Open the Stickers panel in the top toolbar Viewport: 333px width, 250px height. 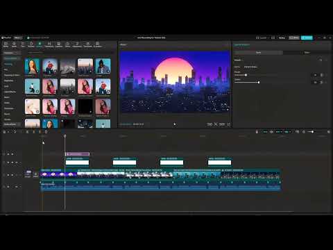point(31,44)
